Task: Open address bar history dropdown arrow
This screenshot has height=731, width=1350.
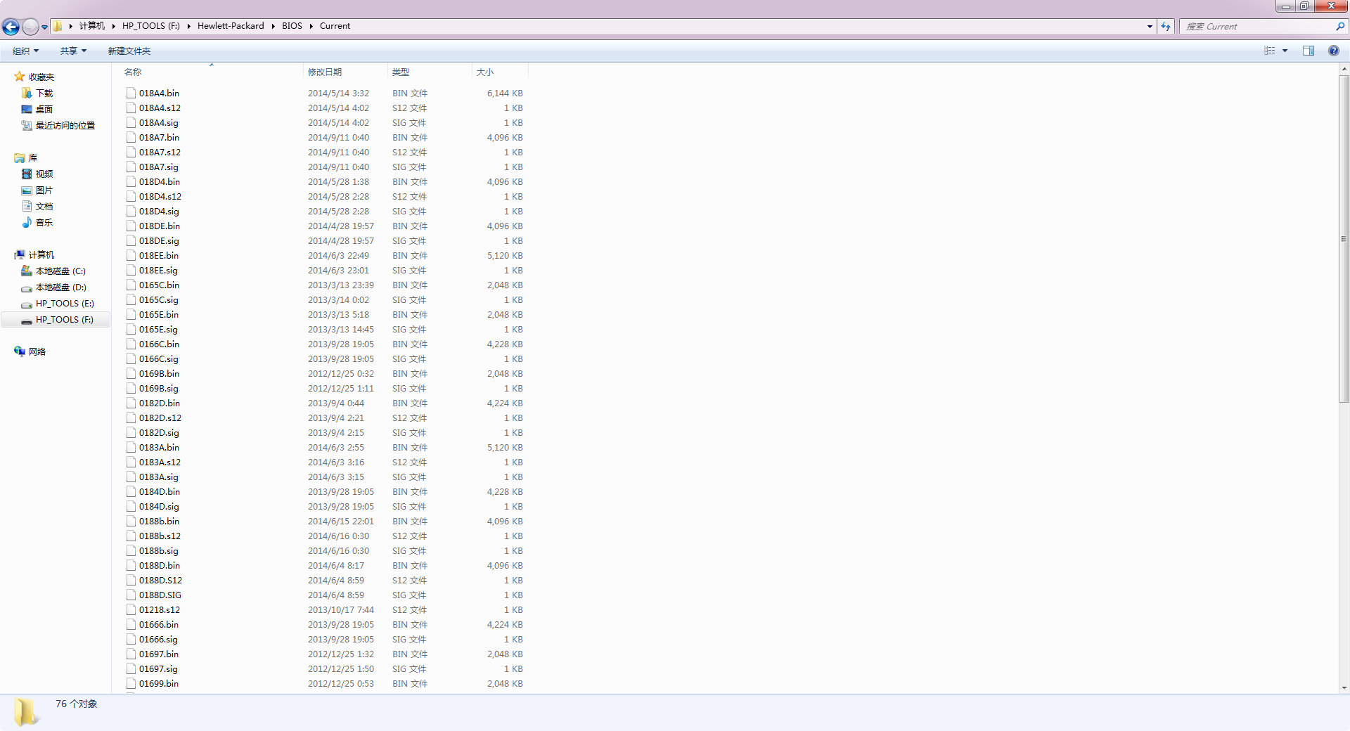Action: coord(1150,26)
